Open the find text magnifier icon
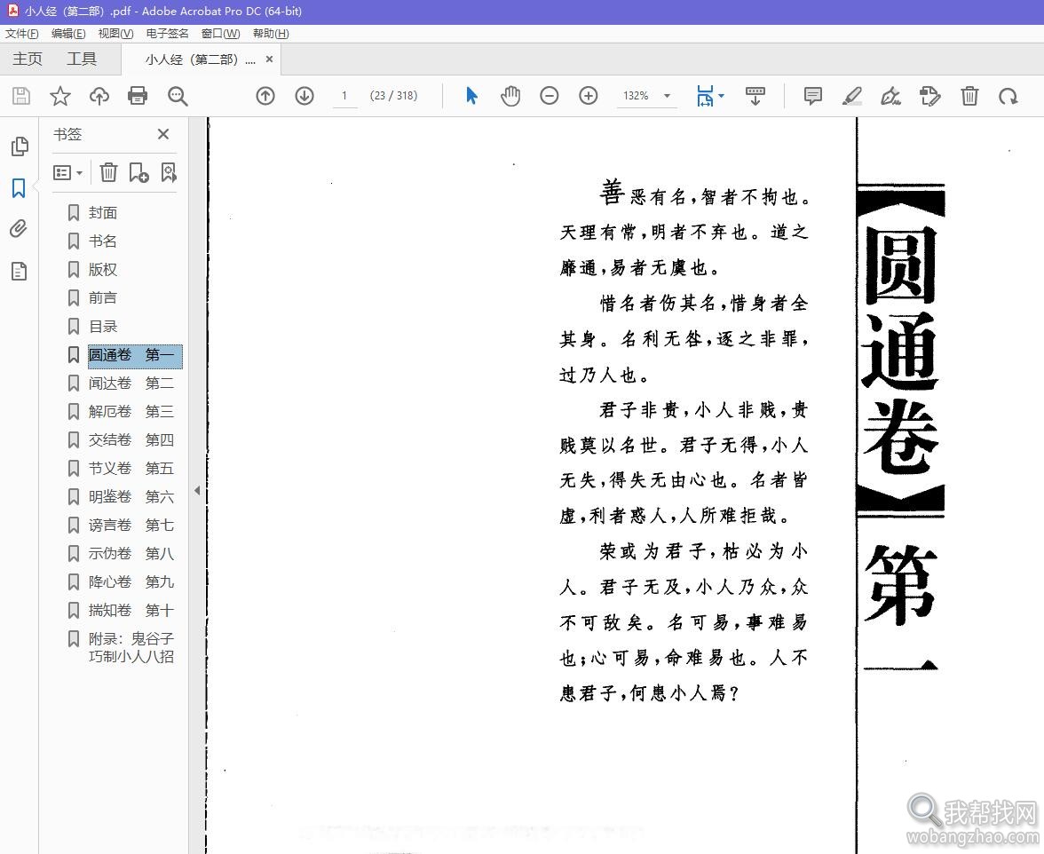Viewport: 1044px width, 854px height. [178, 96]
